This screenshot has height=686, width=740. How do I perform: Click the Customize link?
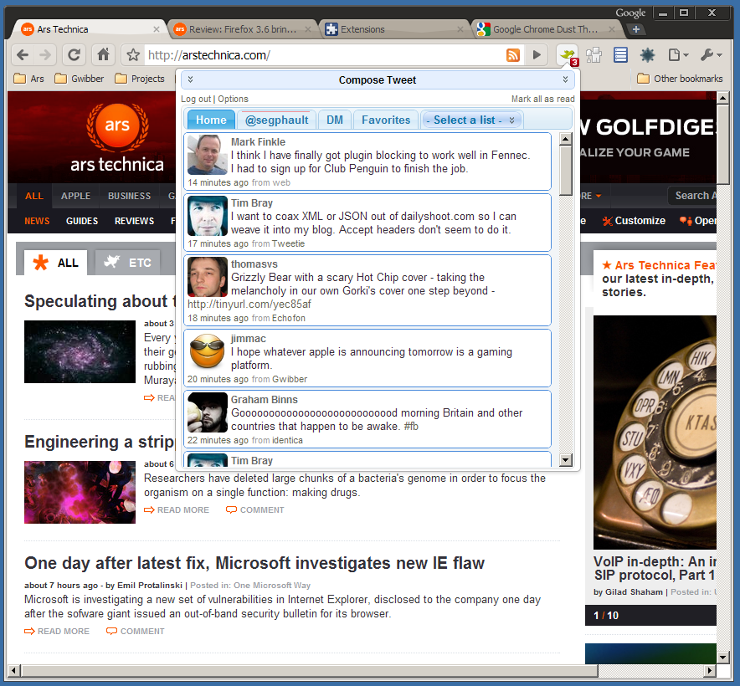coord(634,221)
